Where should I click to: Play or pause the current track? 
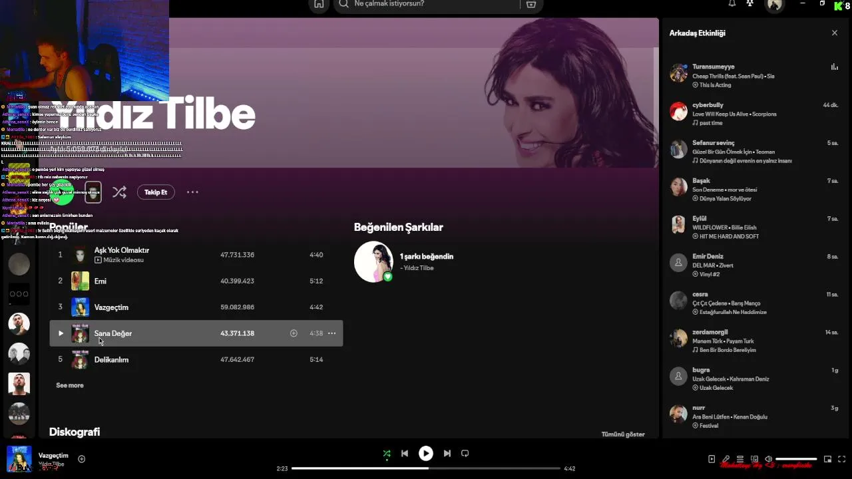click(x=426, y=454)
